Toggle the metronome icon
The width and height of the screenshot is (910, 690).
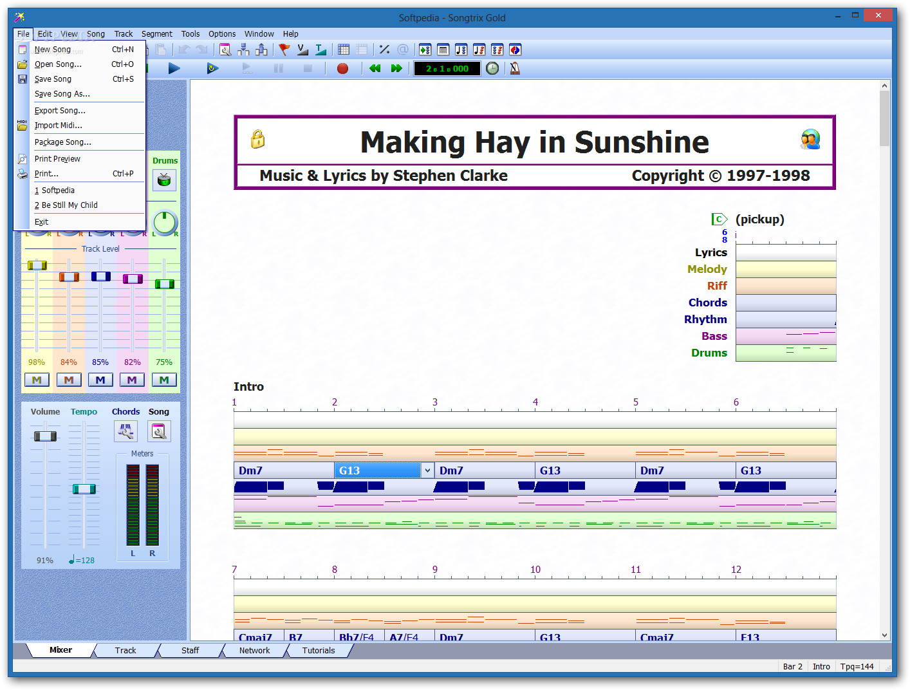[x=515, y=68]
